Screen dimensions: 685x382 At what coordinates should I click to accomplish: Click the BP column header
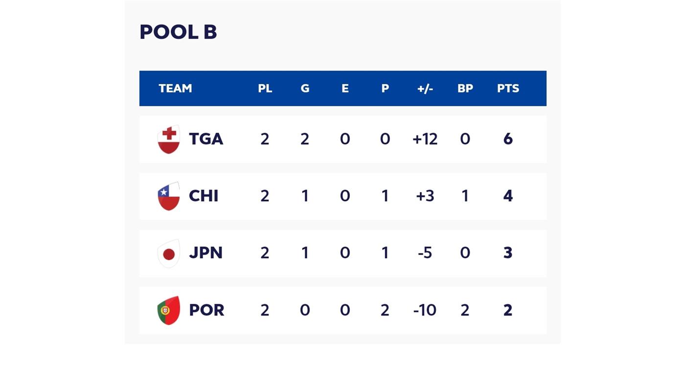(x=465, y=89)
